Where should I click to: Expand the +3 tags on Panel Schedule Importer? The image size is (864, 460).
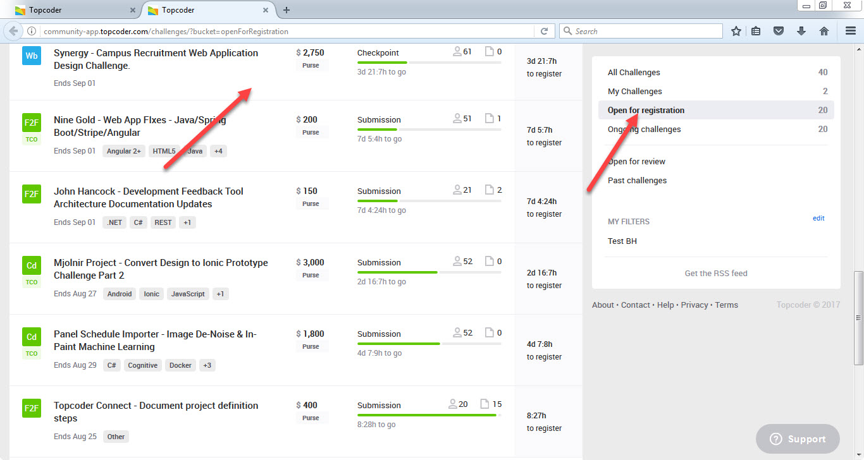point(207,365)
